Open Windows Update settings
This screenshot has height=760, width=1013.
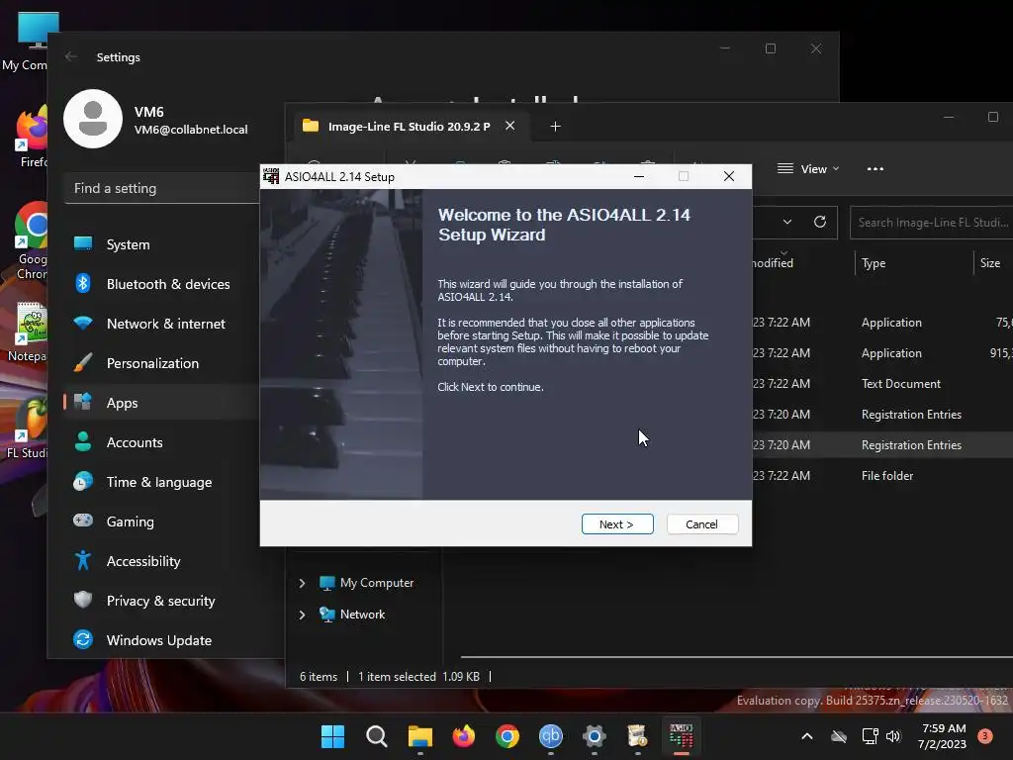161,640
